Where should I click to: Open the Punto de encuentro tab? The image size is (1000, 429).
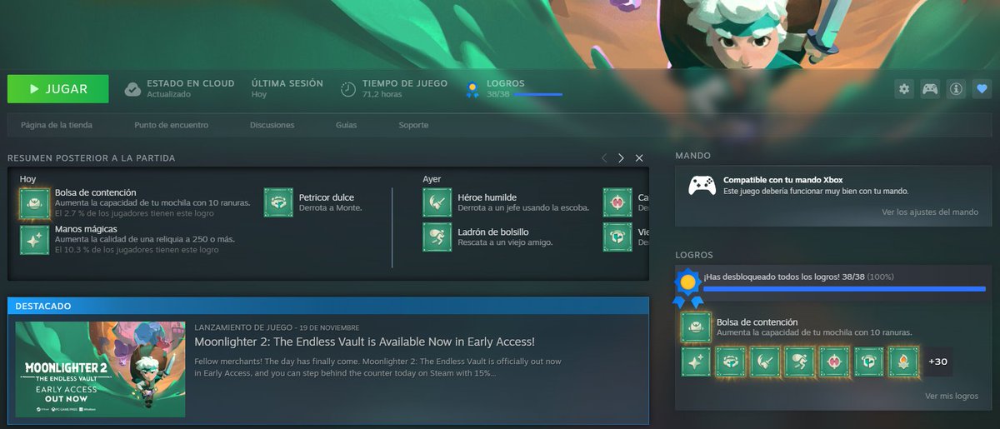tap(171, 125)
